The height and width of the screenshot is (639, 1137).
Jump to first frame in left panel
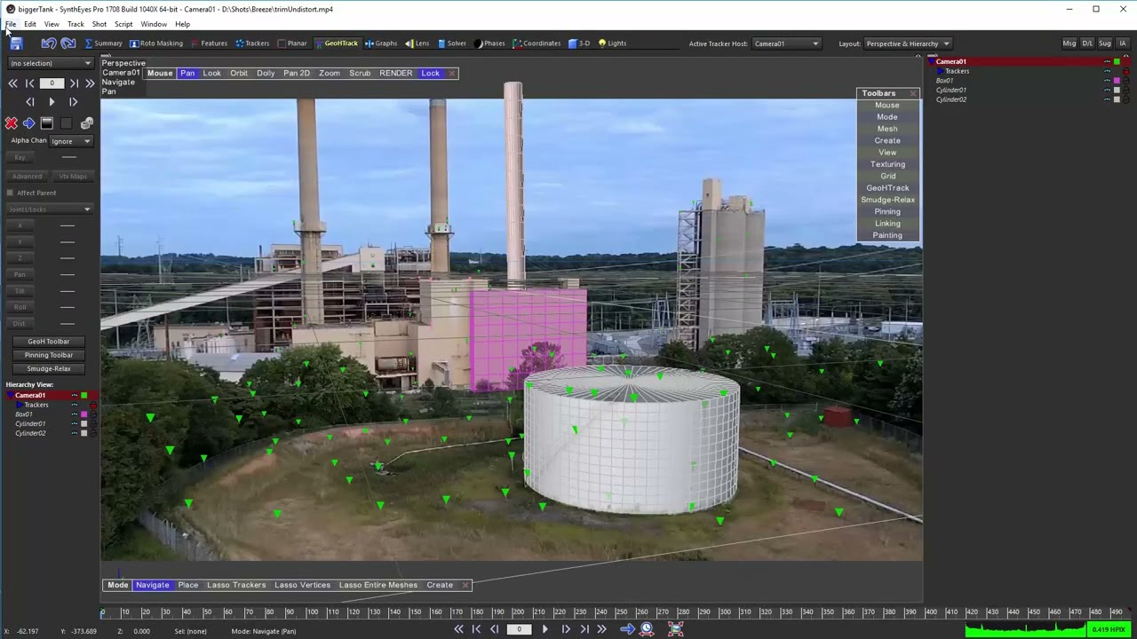coord(12,83)
